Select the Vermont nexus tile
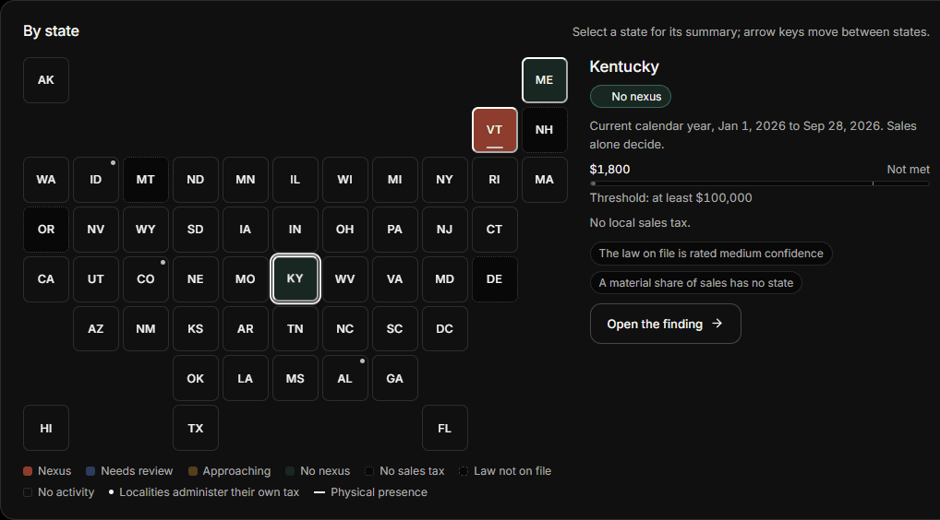The height and width of the screenshot is (520, 940). tap(495, 130)
